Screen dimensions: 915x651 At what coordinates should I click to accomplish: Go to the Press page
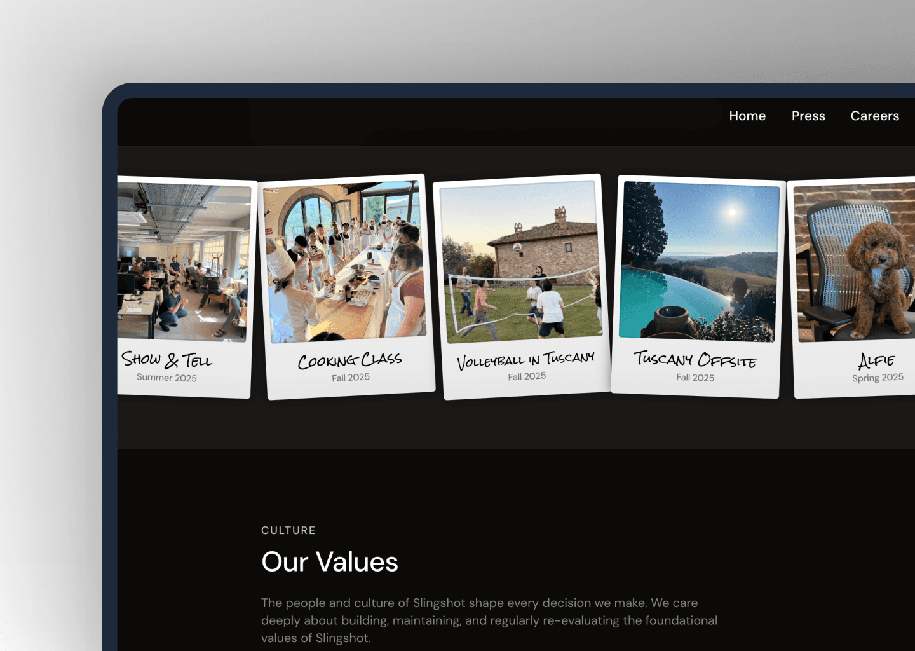coord(808,116)
